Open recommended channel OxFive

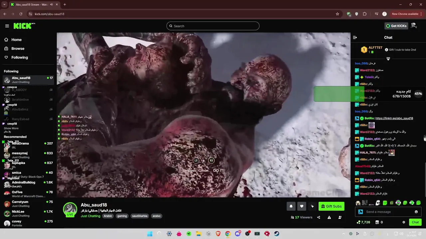(x=28, y=194)
